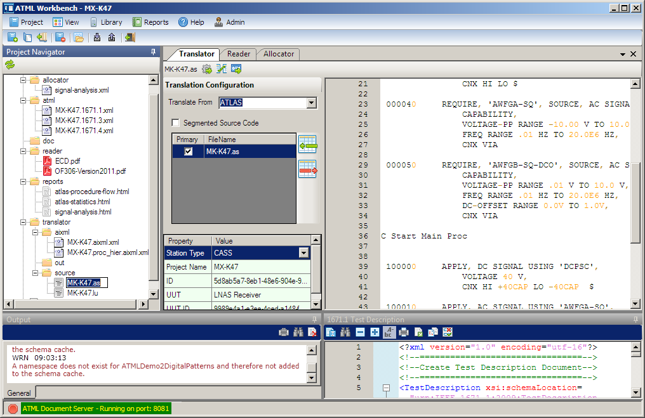This screenshot has height=418, width=645.
Task: Click the copy documents icon in Test Description
Action: coord(433,332)
